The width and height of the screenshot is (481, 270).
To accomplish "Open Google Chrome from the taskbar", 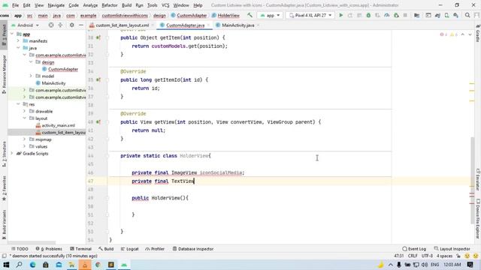I will pyautogui.click(x=98, y=265).
